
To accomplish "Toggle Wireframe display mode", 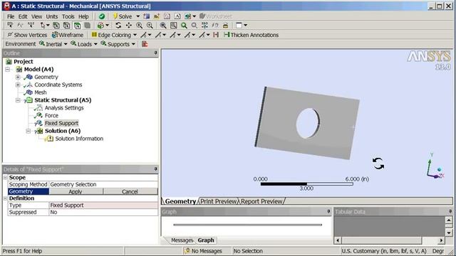I will click(68, 35).
